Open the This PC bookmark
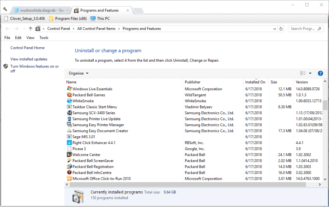Viewport: 329px width, 207px height. [100, 18]
